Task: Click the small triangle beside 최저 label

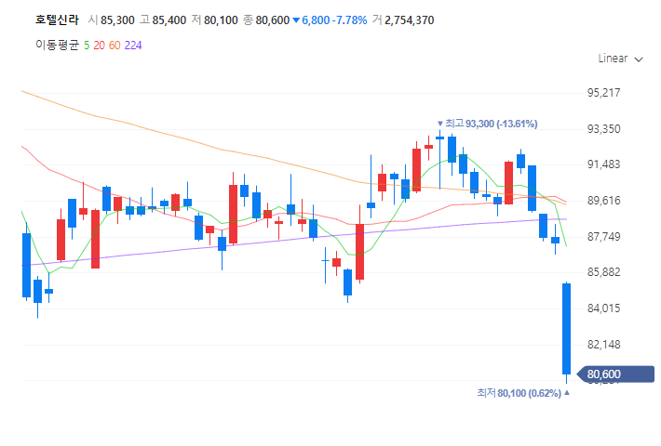Action: click(567, 393)
